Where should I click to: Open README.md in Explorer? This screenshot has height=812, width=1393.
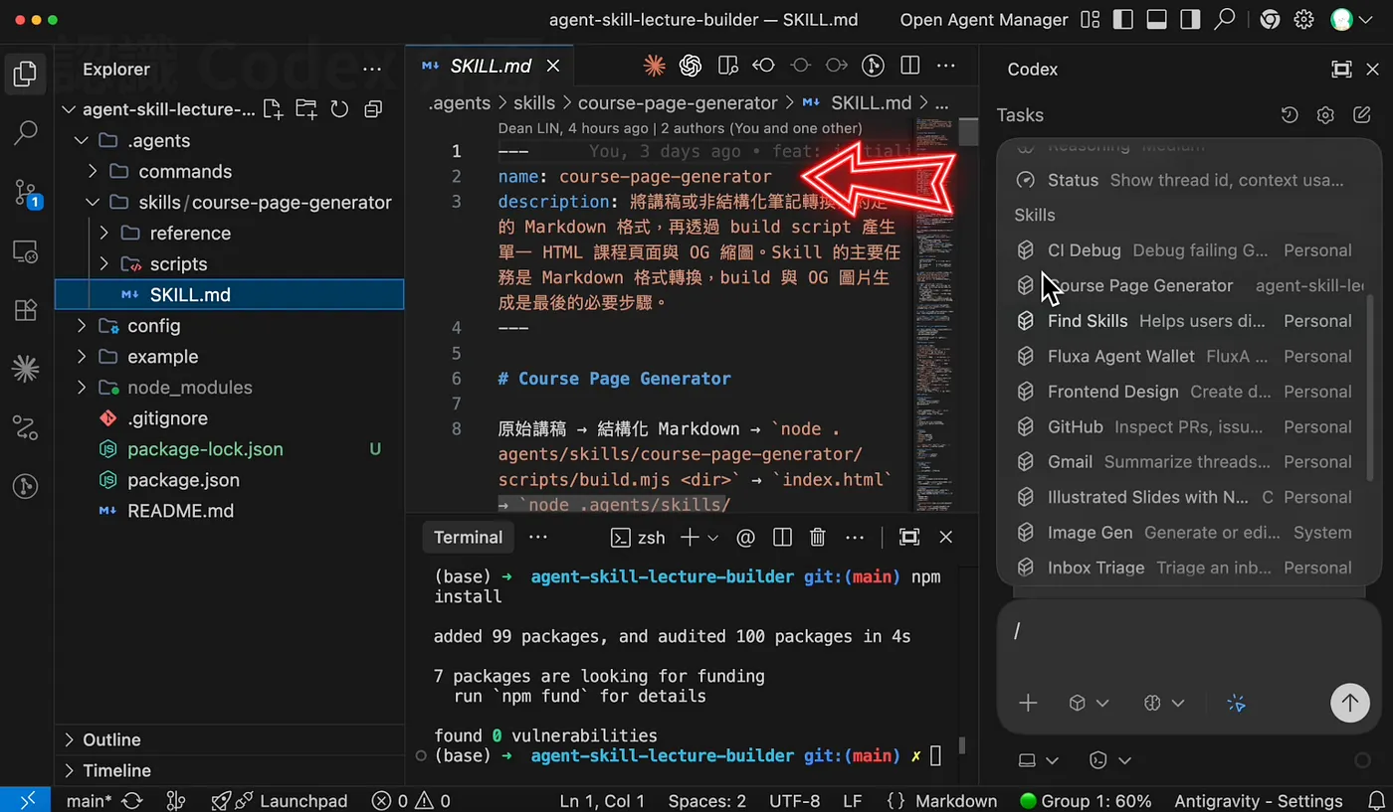(x=230, y=511)
